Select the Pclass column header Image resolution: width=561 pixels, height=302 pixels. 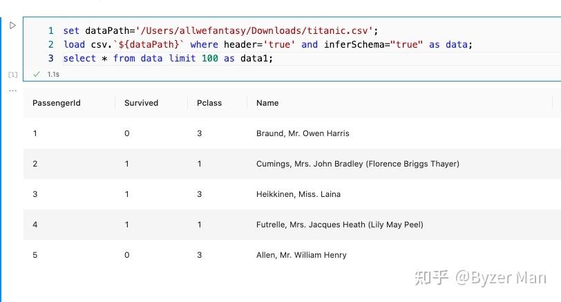pyautogui.click(x=209, y=103)
